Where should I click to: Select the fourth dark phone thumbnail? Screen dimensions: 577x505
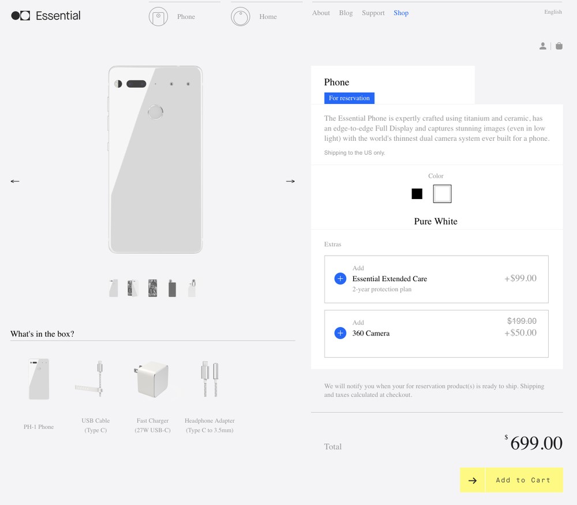coord(172,288)
